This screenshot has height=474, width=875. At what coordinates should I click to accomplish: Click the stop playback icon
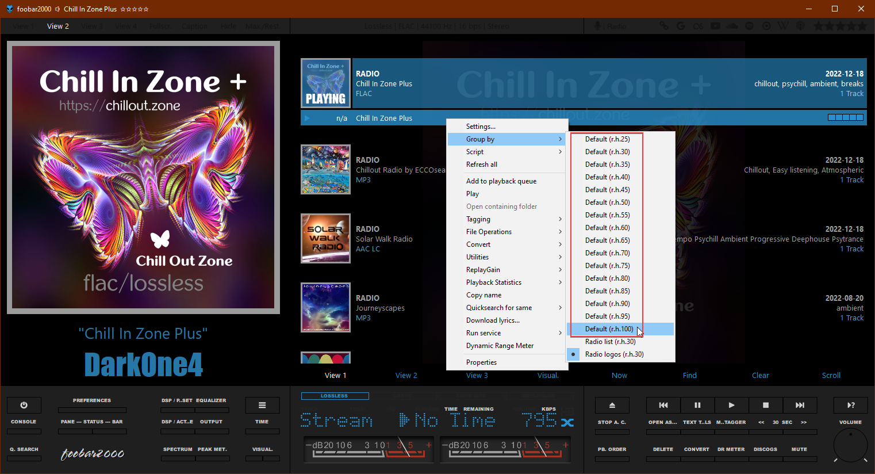pyautogui.click(x=765, y=405)
